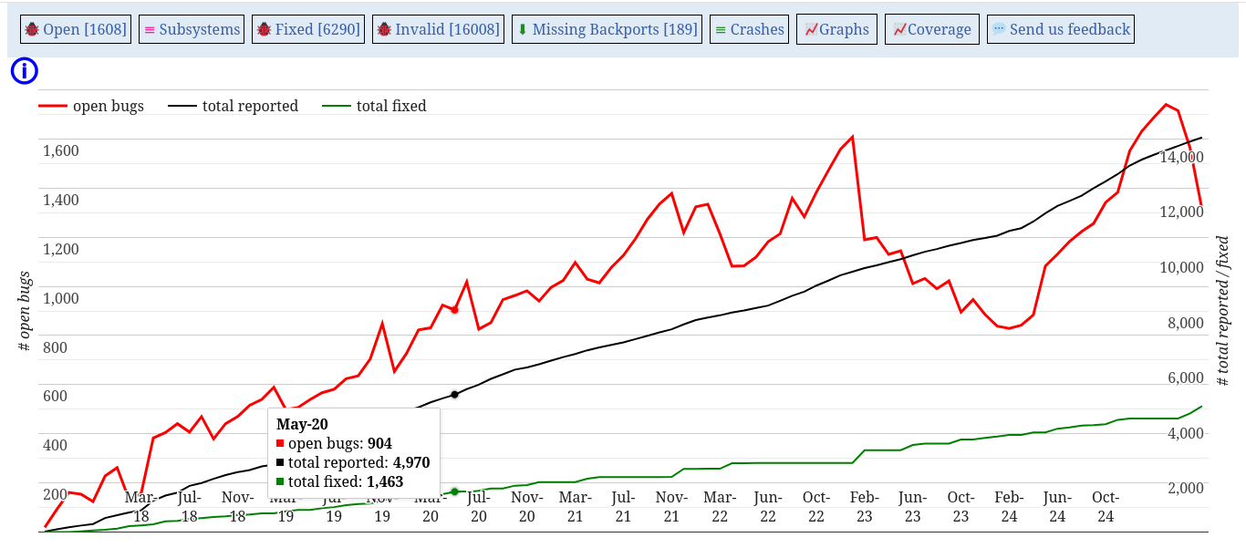The image size is (1246, 548).
Task: Toggle the open bugs series in legend
Action: point(108,106)
